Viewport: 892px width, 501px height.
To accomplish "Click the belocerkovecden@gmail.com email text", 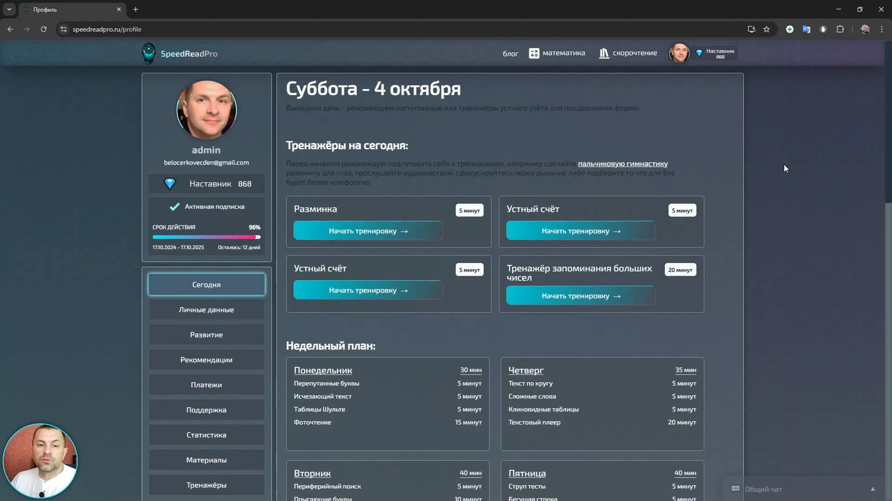I will coord(206,162).
